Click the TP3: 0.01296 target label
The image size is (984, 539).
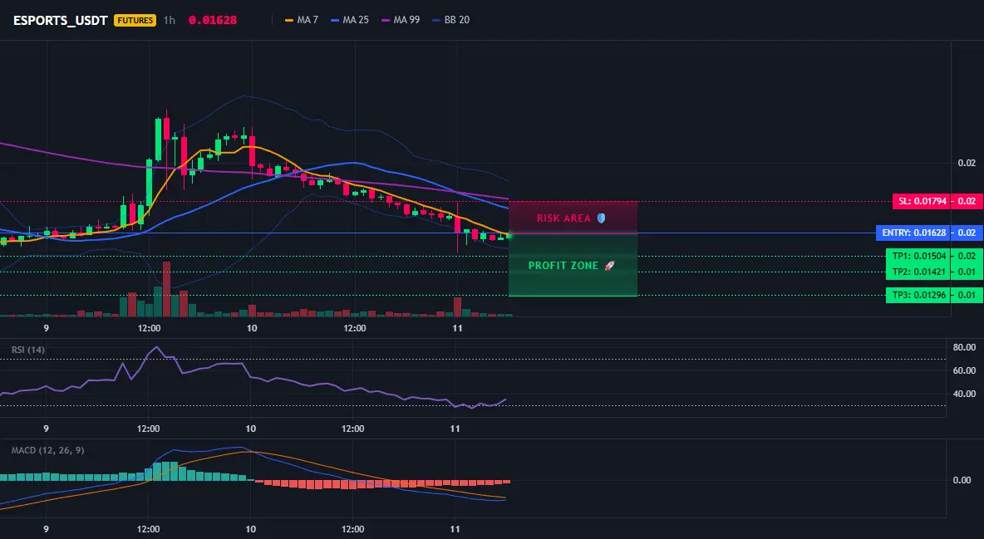click(x=918, y=295)
